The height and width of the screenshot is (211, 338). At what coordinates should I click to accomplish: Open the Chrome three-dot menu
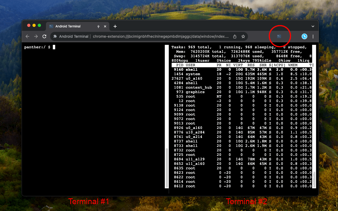click(x=313, y=36)
